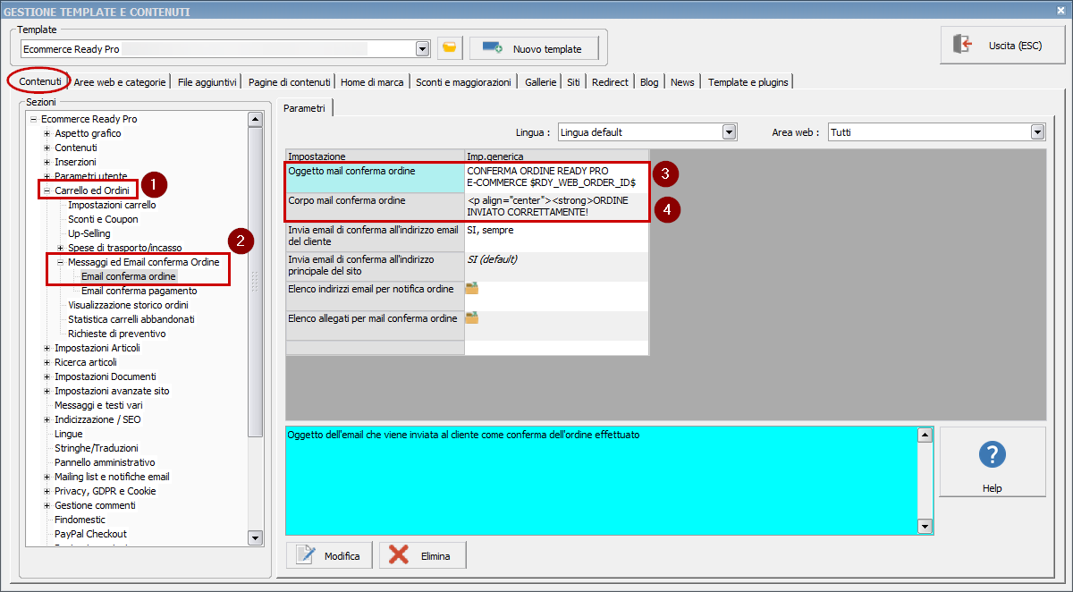Select Lingue tree item
The image size is (1073, 592).
(68, 434)
